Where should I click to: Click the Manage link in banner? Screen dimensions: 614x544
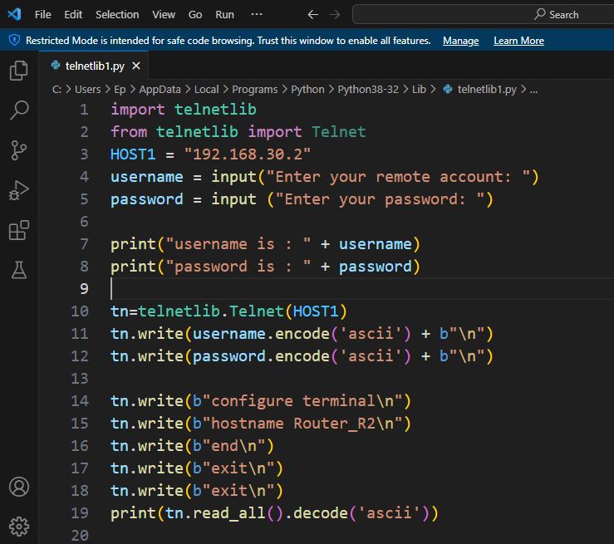pos(460,41)
